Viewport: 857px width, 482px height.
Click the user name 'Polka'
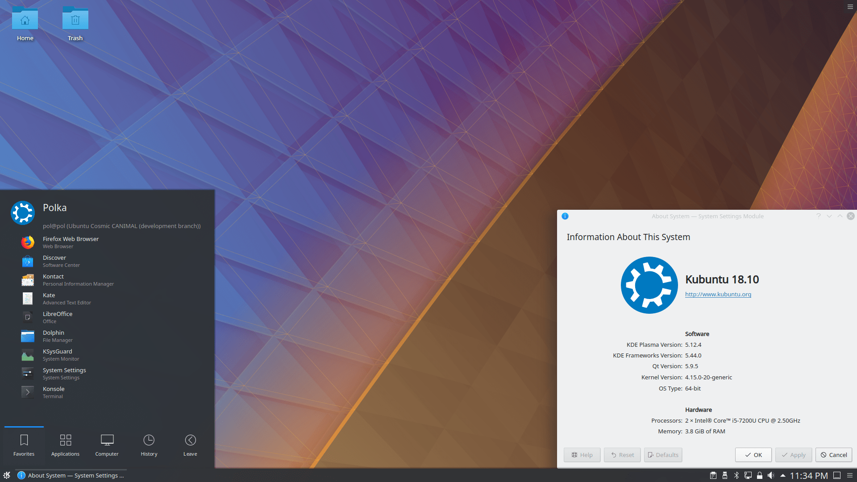coord(55,208)
